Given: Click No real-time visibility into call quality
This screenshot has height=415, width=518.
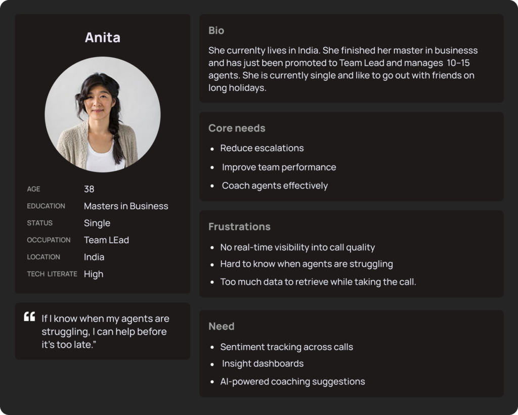Looking at the screenshot, I should pyautogui.click(x=297, y=247).
